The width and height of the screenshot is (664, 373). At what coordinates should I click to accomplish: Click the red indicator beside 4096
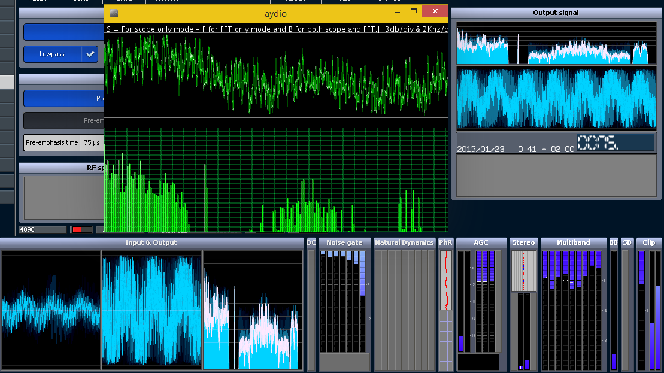(x=82, y=229)
